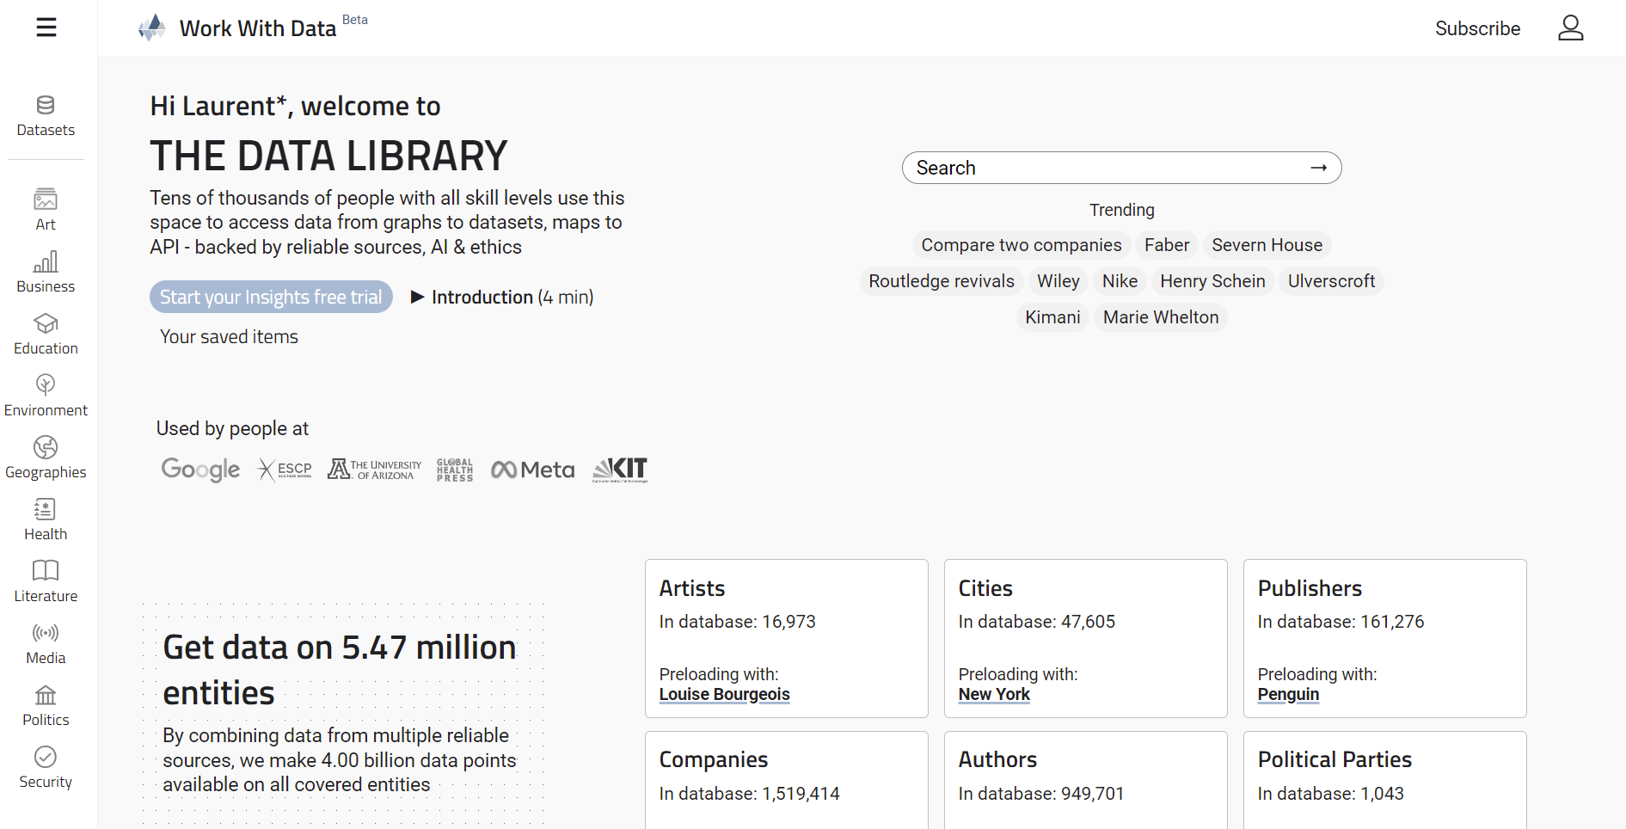The width and height of the screenshot is (1626, 829).
Task: Select the Media category icon
Action: click(46, 633)
